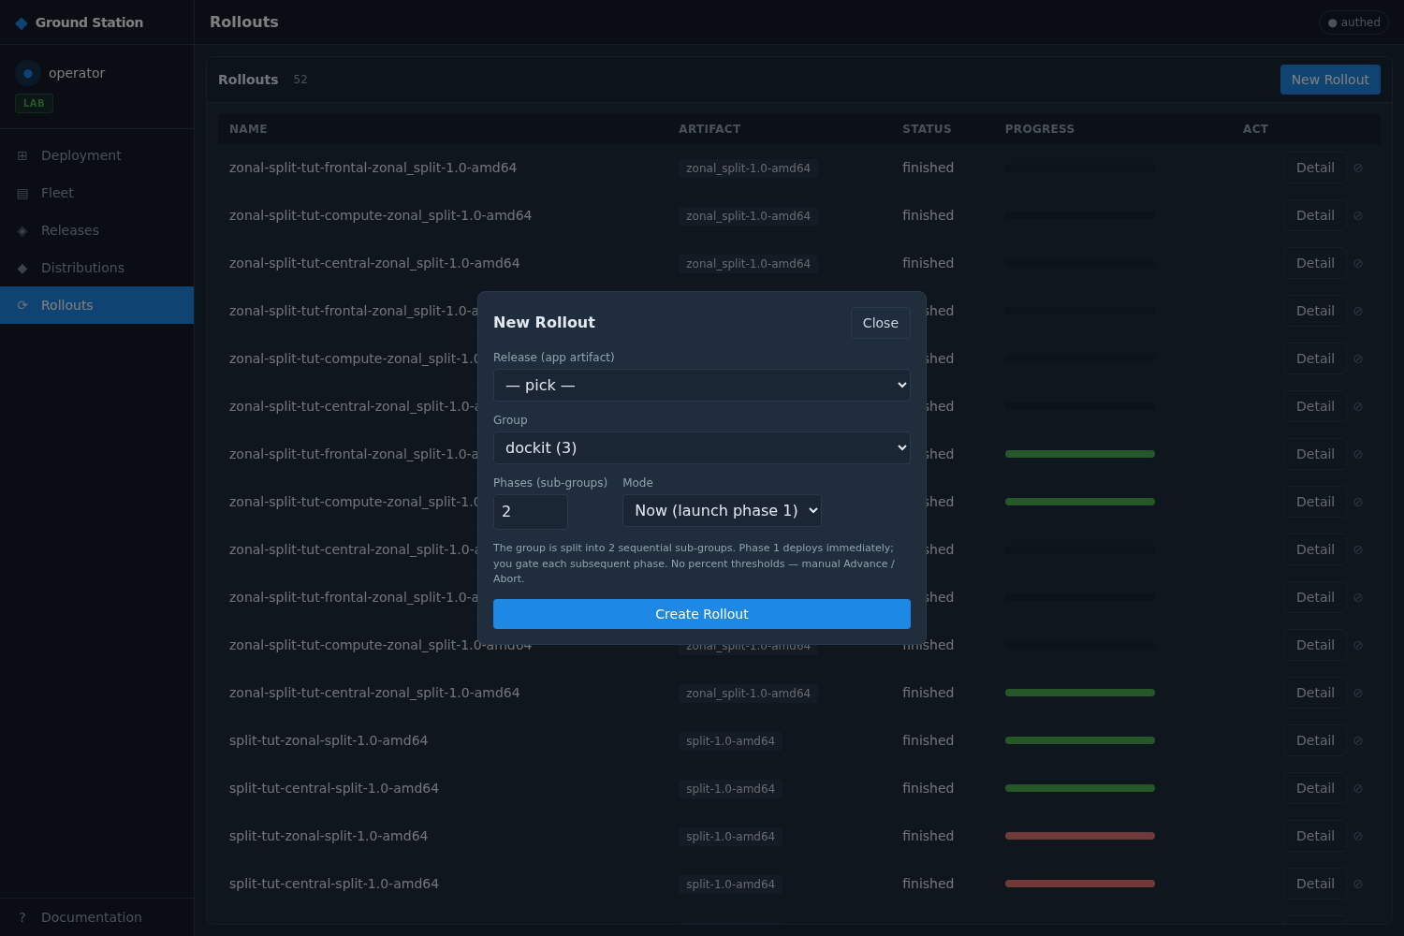
Task: Go to Distributions in the sidebar
Action: coord(97,268)
